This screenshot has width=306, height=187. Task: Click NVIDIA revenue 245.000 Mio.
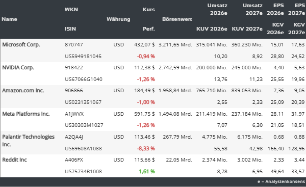(x=247, y=68)
